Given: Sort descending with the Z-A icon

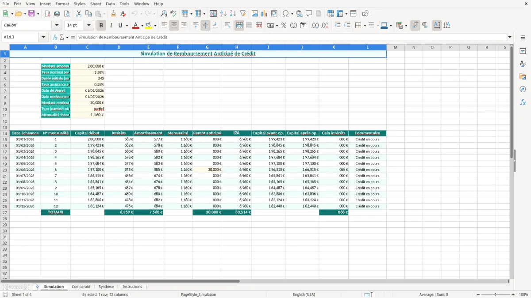Looking at the screenshot, I should point(233,14).
